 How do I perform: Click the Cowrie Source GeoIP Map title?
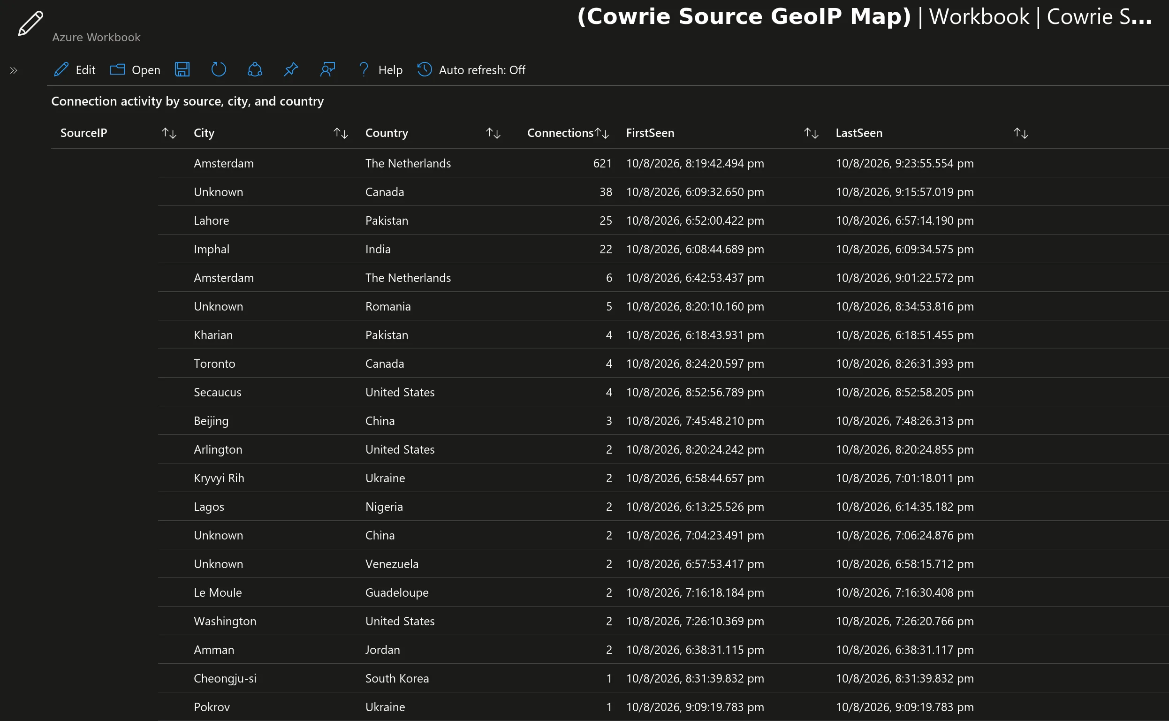[x=744, y=17]
